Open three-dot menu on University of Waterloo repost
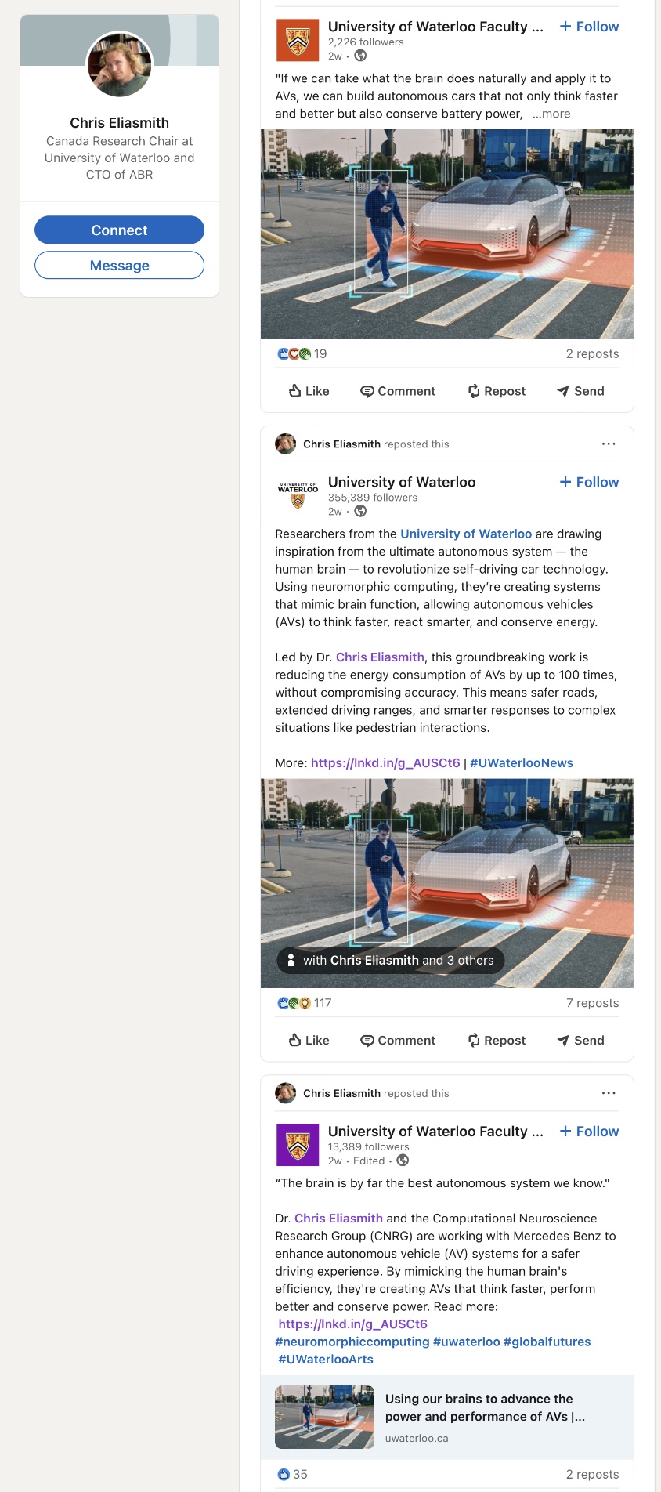Image resolution: width=661 pixels, height=1492 pixels. [609, 444]
